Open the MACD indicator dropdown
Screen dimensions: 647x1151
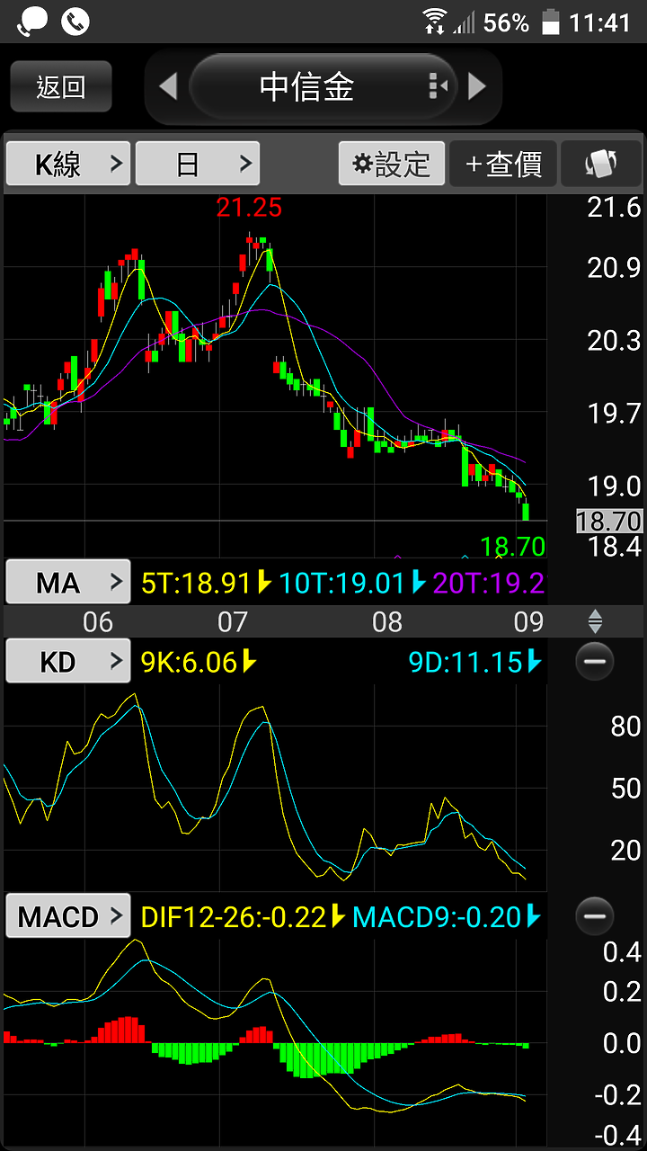click(68, 916)
